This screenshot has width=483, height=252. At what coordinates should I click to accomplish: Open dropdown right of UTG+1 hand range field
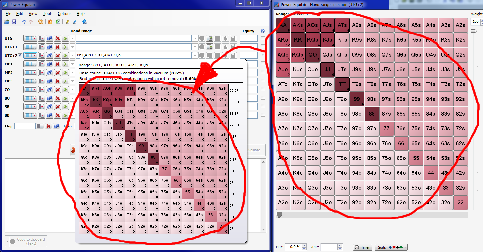pos(195,47)
